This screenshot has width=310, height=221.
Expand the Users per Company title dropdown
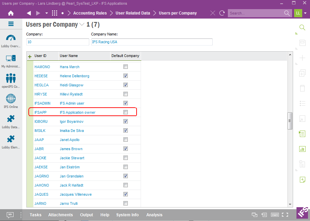[81, 25]
